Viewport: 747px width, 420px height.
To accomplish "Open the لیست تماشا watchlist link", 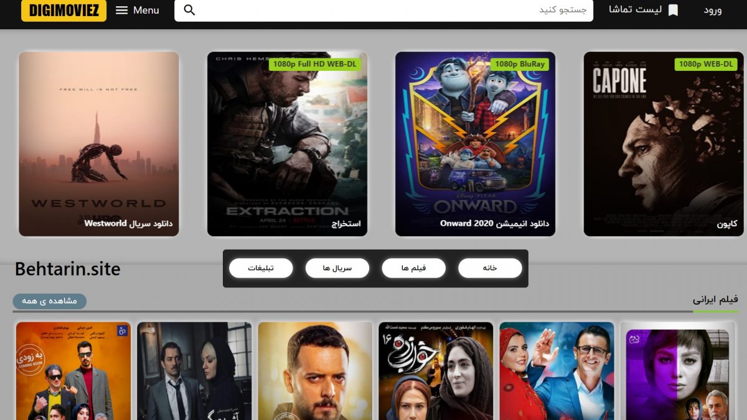I will [x=635, y=10].
